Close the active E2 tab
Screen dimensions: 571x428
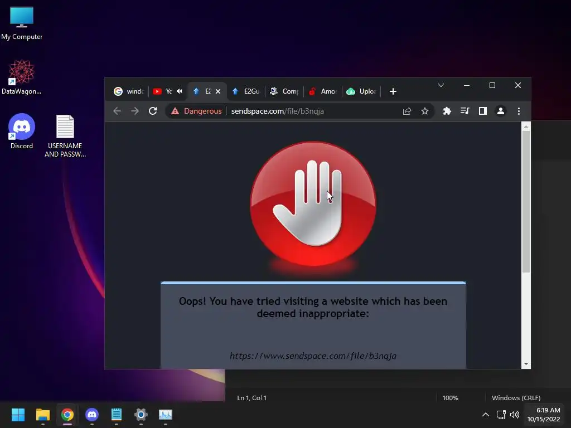pyautogui.click(x=218, y=91)
